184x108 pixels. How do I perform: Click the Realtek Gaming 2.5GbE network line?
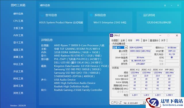(78, 90)
